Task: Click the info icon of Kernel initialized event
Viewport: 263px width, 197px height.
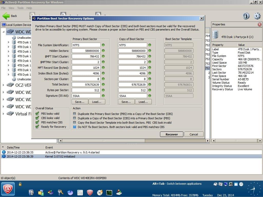Action: pyautogui.click(x=4, y=156)
